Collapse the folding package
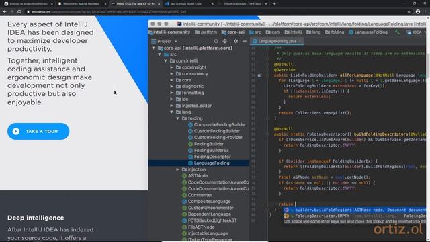Viewport: 430px width, 242px height. click(x=177, y=118)
